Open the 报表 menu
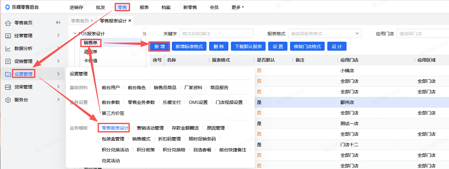The image size is (449, 169). coord(144,7)
